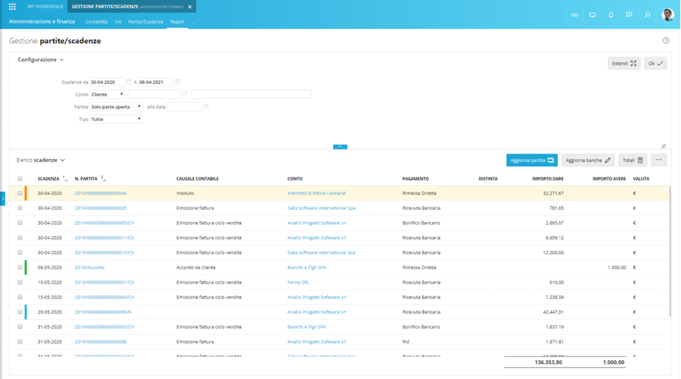681x379 pixels.
Task: Click the notifications bell icon
Action: coord(611,15)
